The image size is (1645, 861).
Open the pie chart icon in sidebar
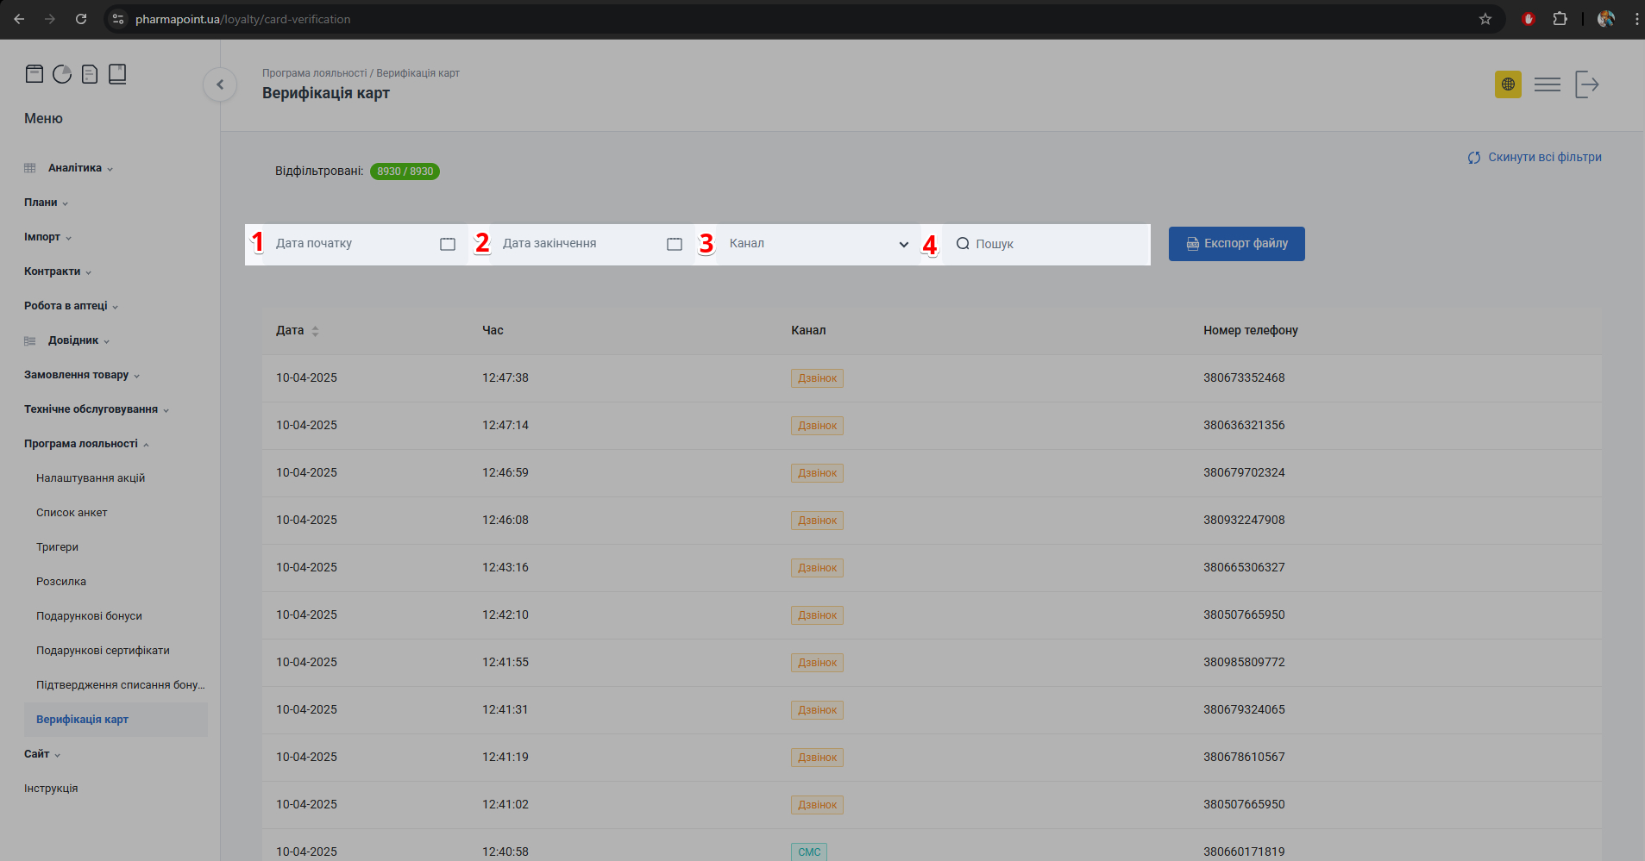(62, 74)
